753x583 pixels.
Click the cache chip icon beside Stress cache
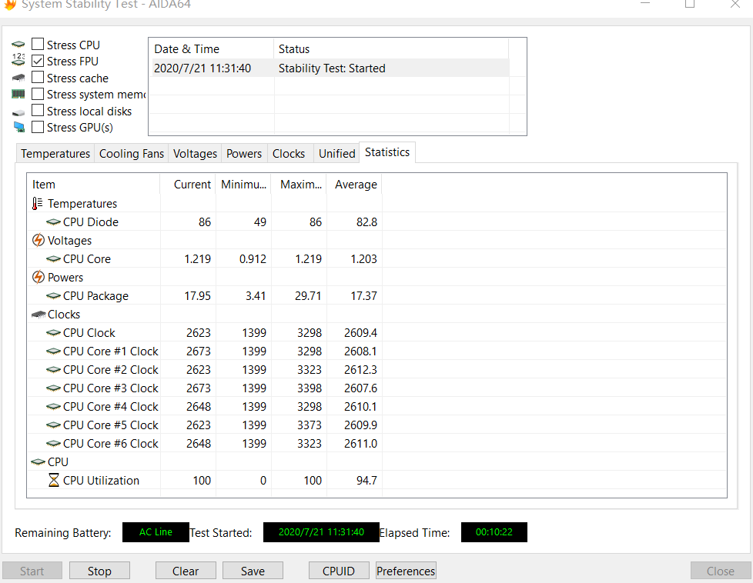tap(18, 78)
